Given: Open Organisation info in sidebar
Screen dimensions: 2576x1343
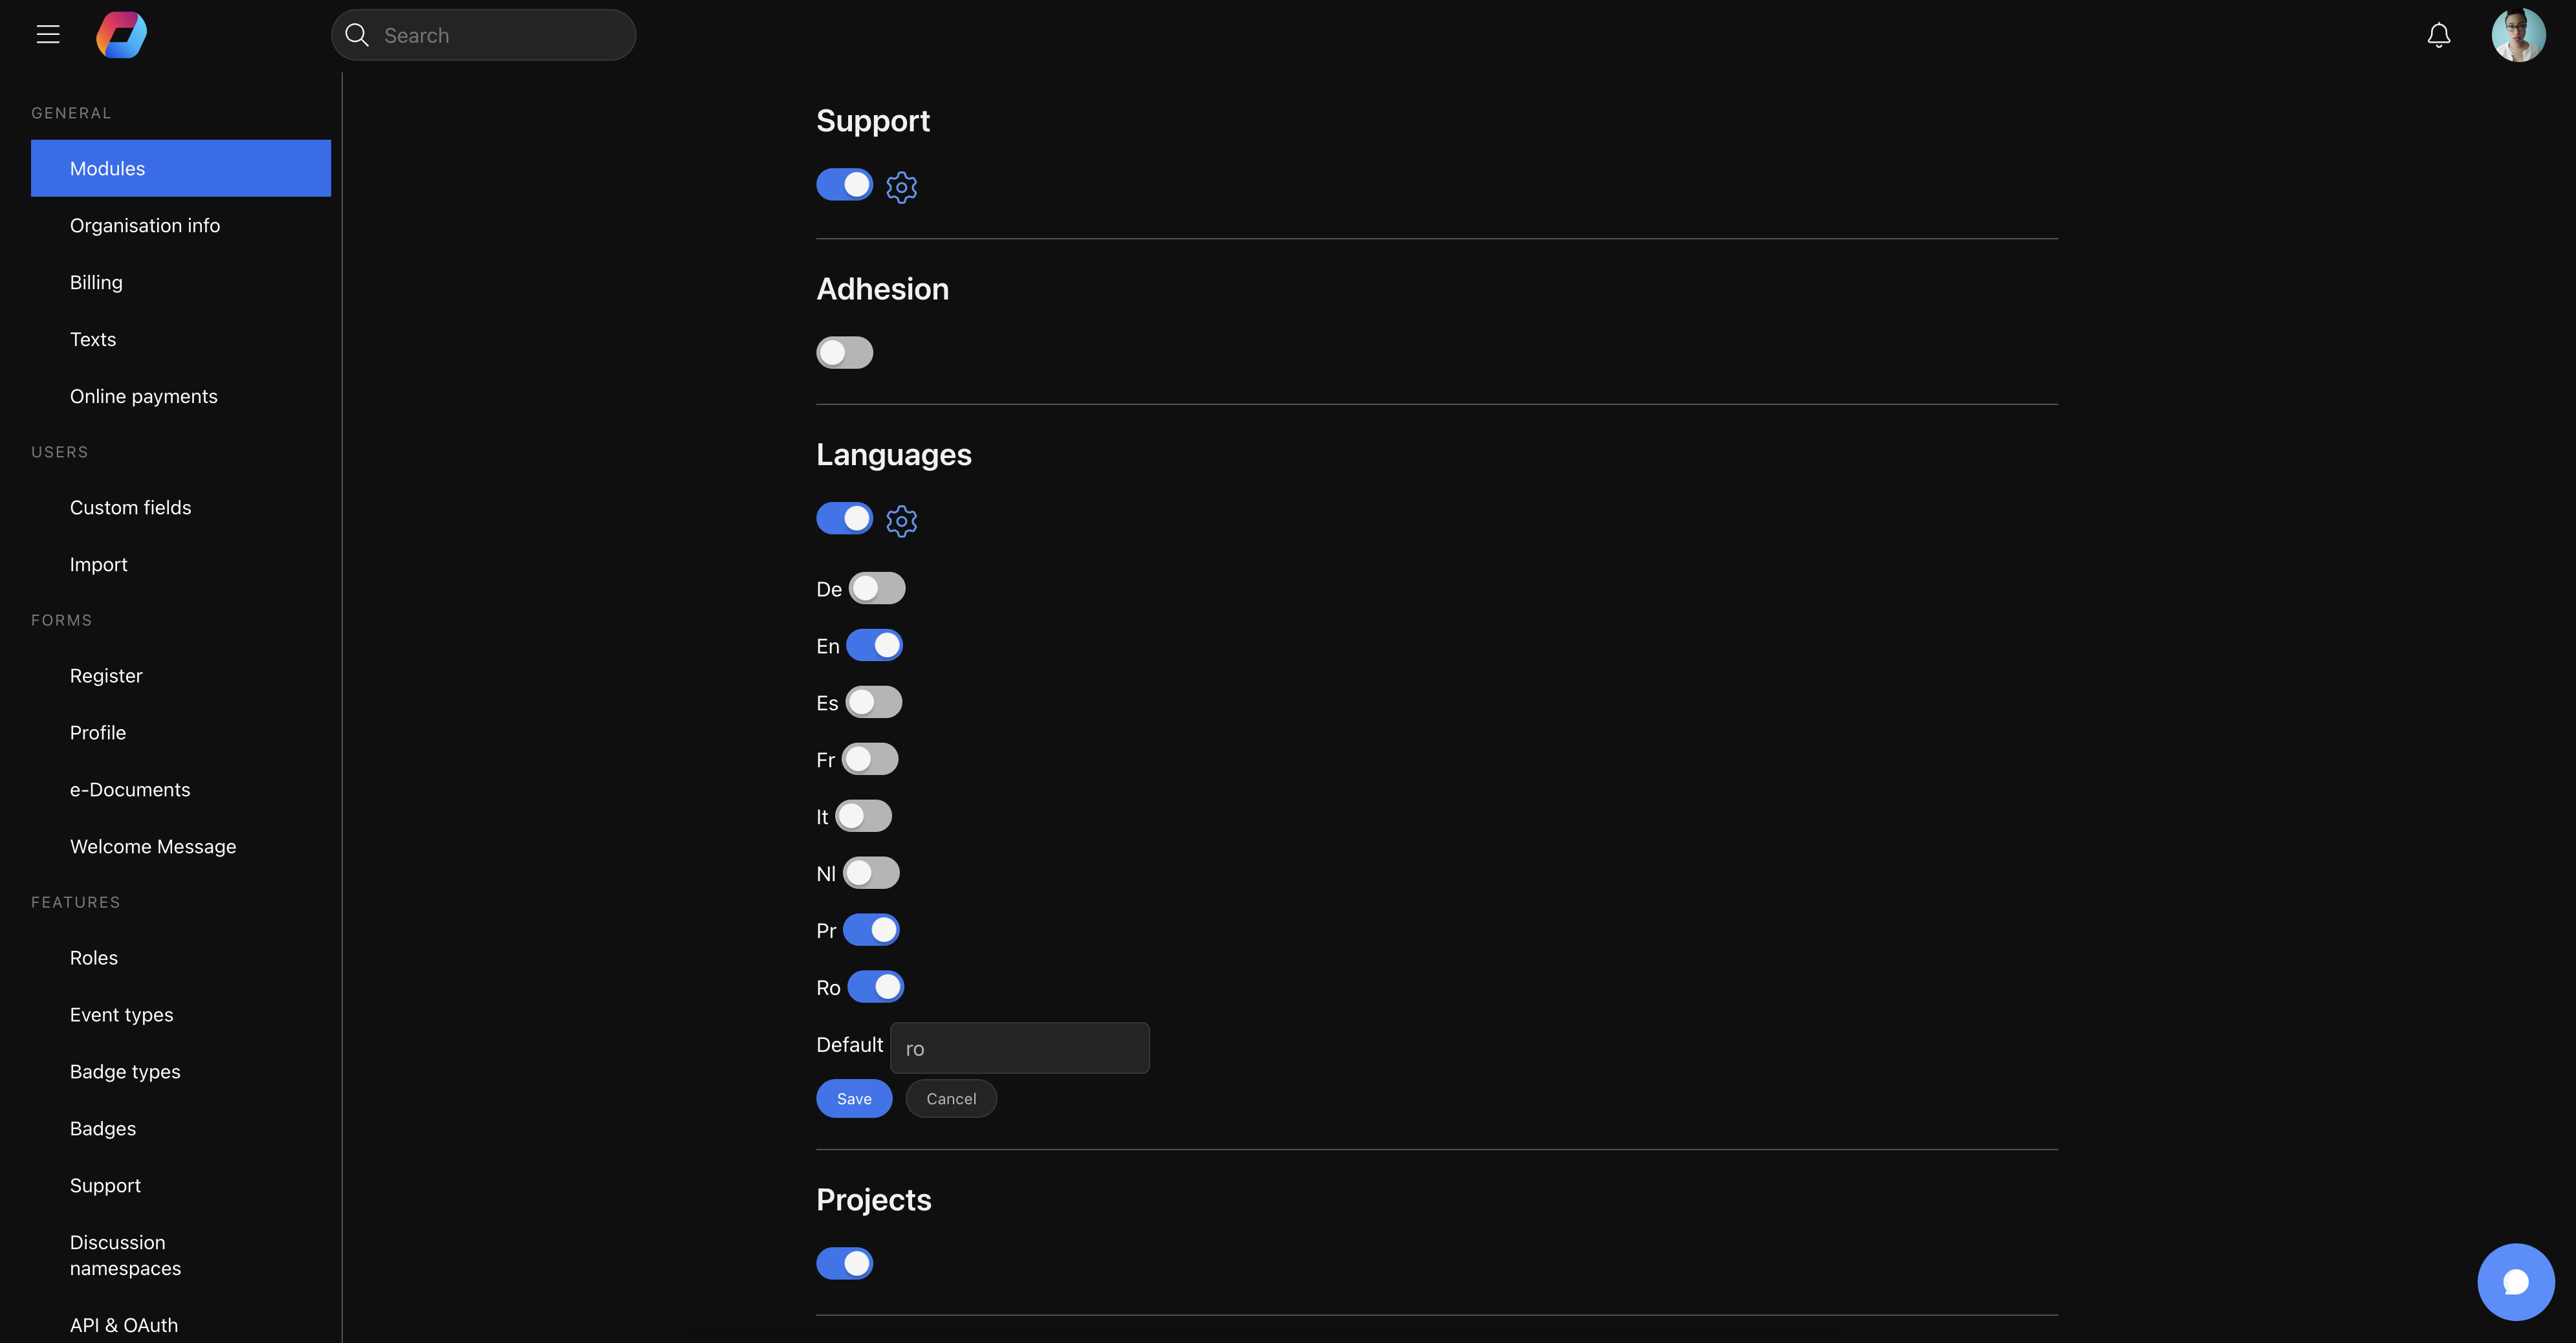Looking at the screenshot, I should pyautogui.click(x=145, y=226).
